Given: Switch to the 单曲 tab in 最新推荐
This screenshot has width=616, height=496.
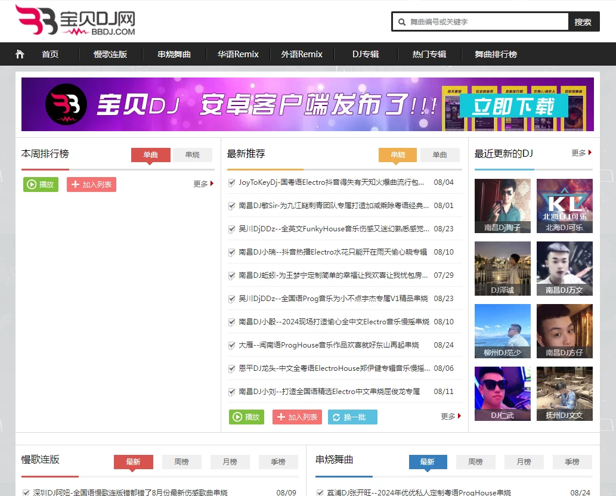Looking at the screenshot, I should (439, 154).
